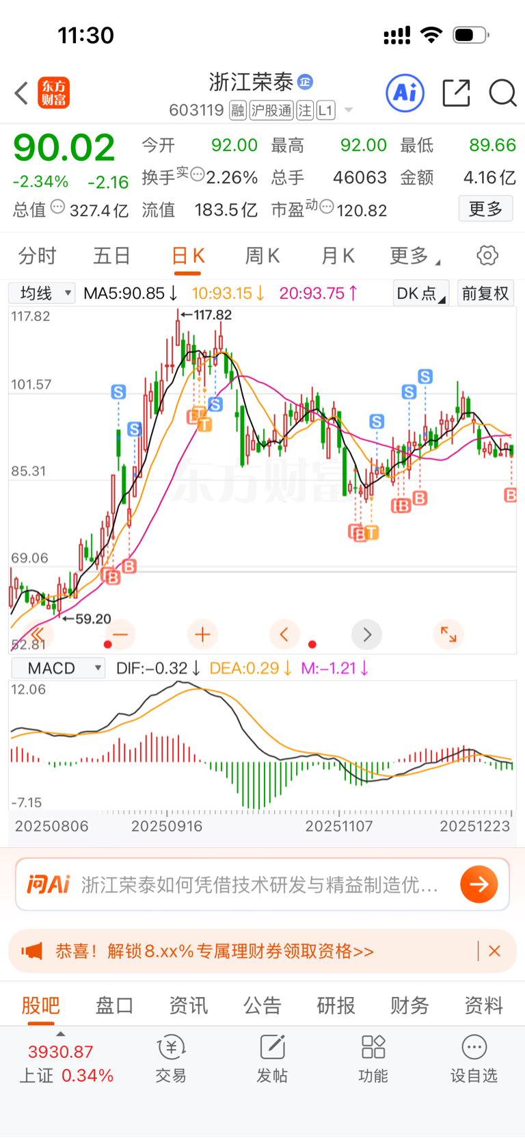Image resolution: width=525 pixels, height=1138 pixels.
Task: Tap the back arrow
Action: click(x=21, y=93)
